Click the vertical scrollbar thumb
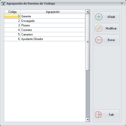Image resolution: width=126 pixels, height=126 pixels. pyautogui.click(x=88, y=42)
